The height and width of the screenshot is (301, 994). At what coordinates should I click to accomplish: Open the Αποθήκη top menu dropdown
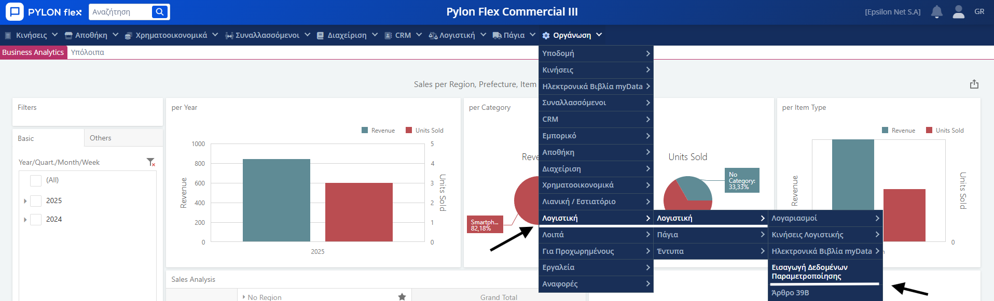click(x=91, y=35)
